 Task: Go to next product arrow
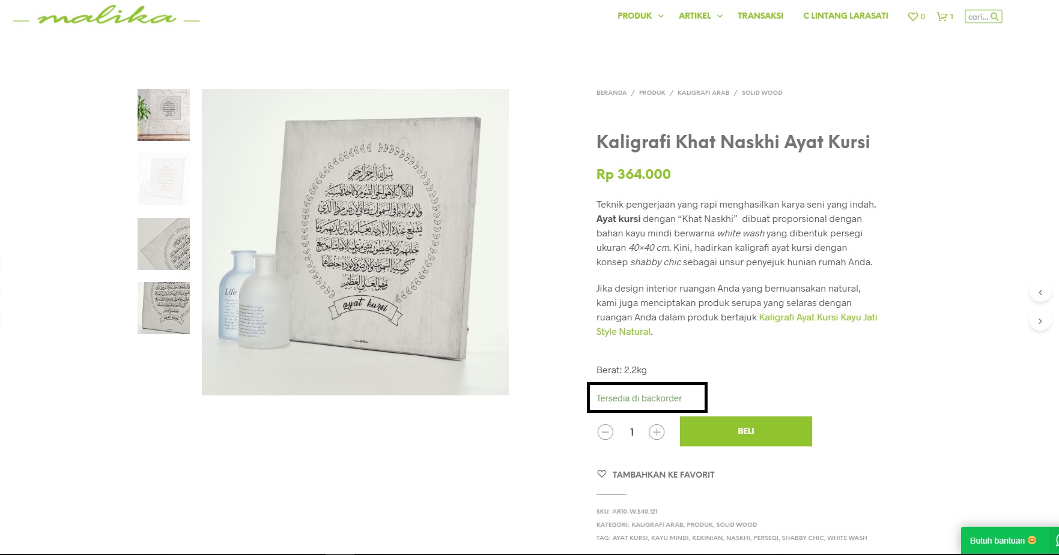1040,321
